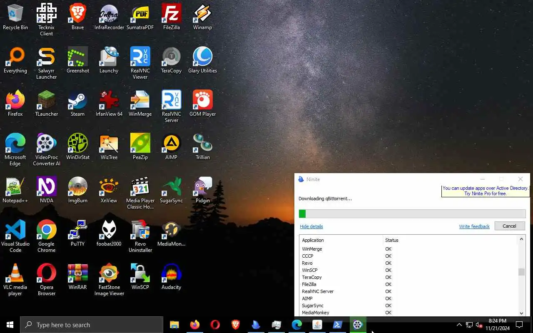The image size is (533, 333).
Task: Select the VLC media player desktop icon
Action: (15, 280)
